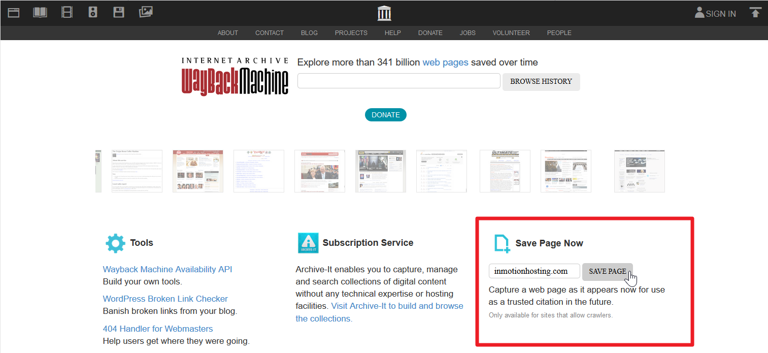Open the ULTIMATE site thumbnail
The image size is (768, 353).
pyautogui.click(x=505, y=171)
